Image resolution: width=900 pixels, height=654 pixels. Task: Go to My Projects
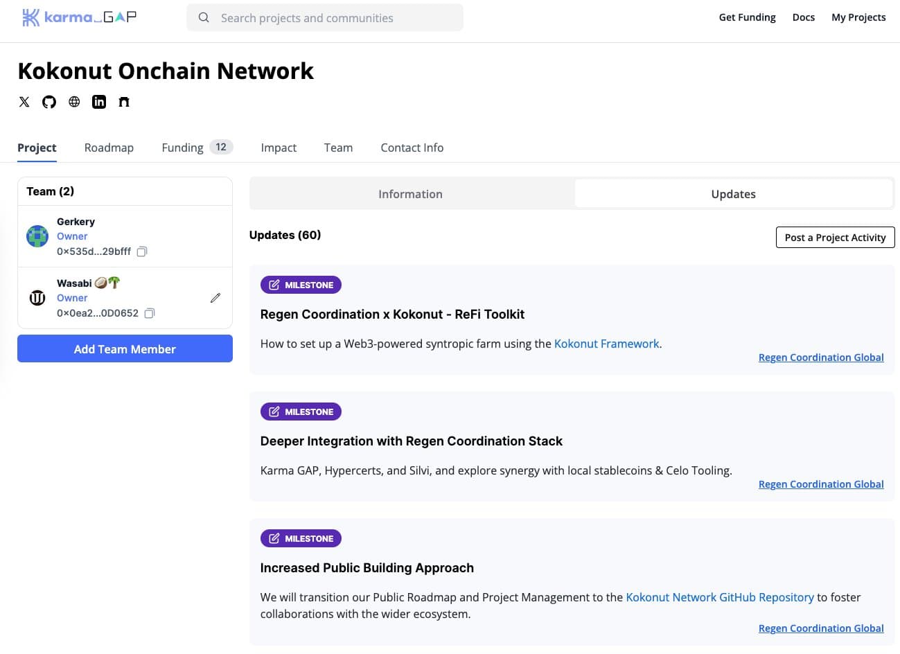tap(858, 17)
